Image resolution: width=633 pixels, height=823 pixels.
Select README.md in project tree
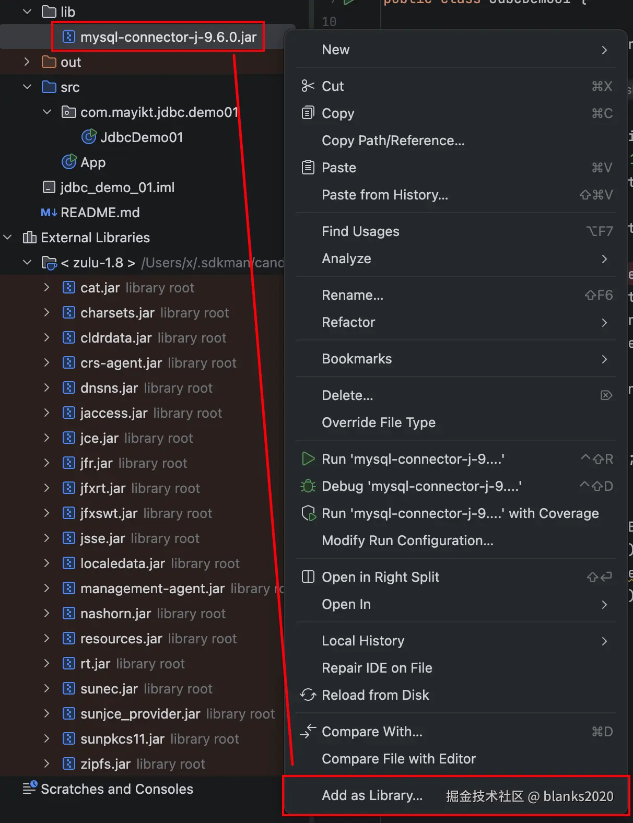(100, 212)
